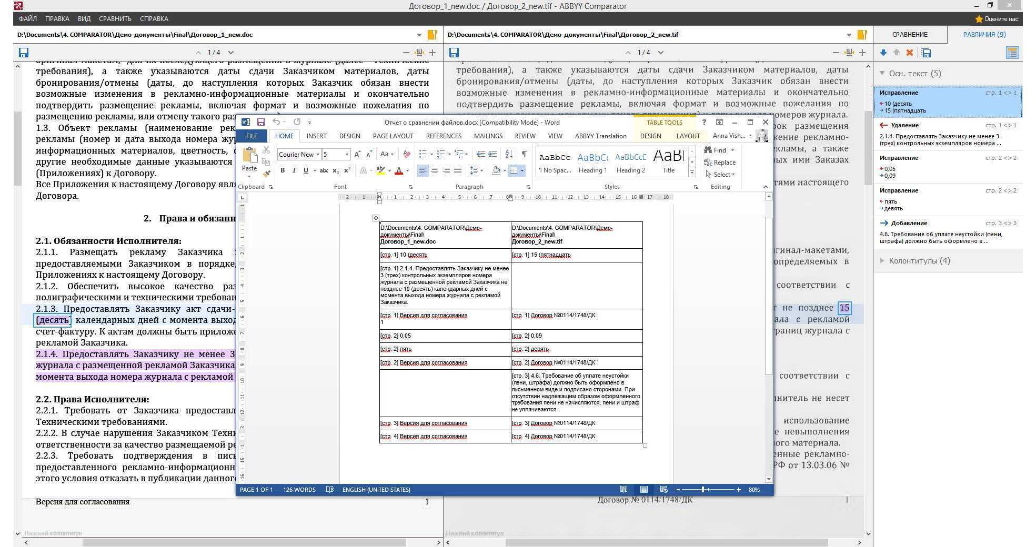Toggle Strikethrough formatting in Word

click(324, 170)
